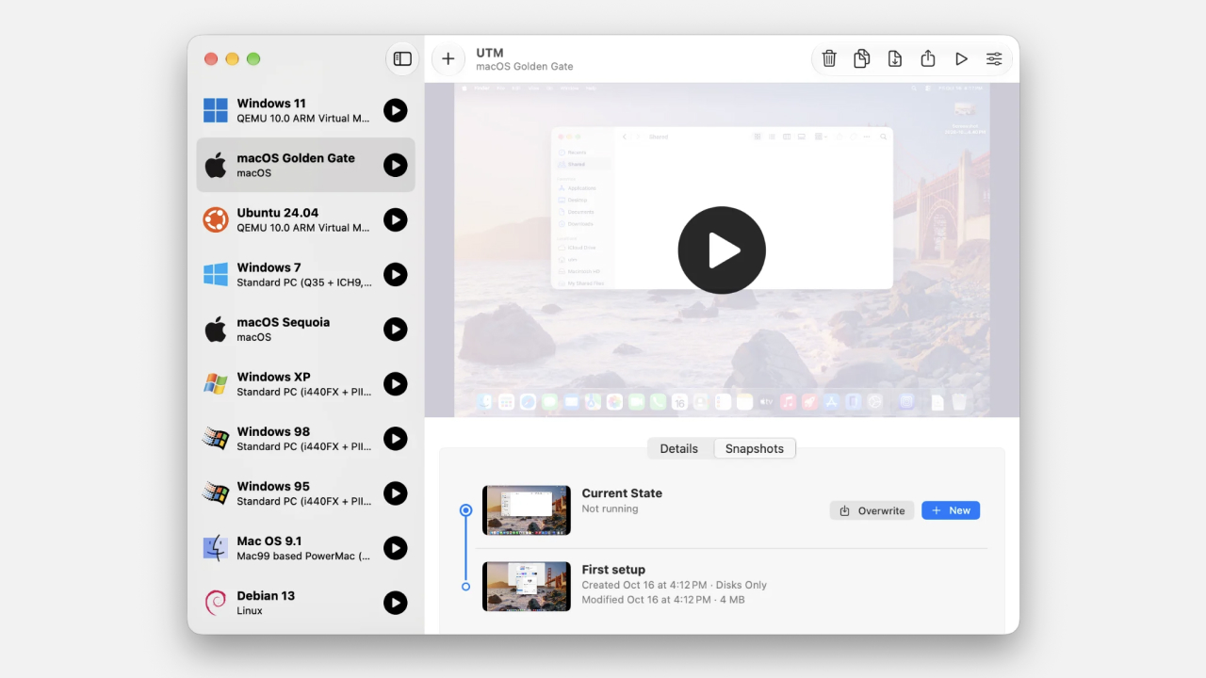Select the Mac OS 9.1 text label
1206x678 pixels.
[x=269, y=541]
